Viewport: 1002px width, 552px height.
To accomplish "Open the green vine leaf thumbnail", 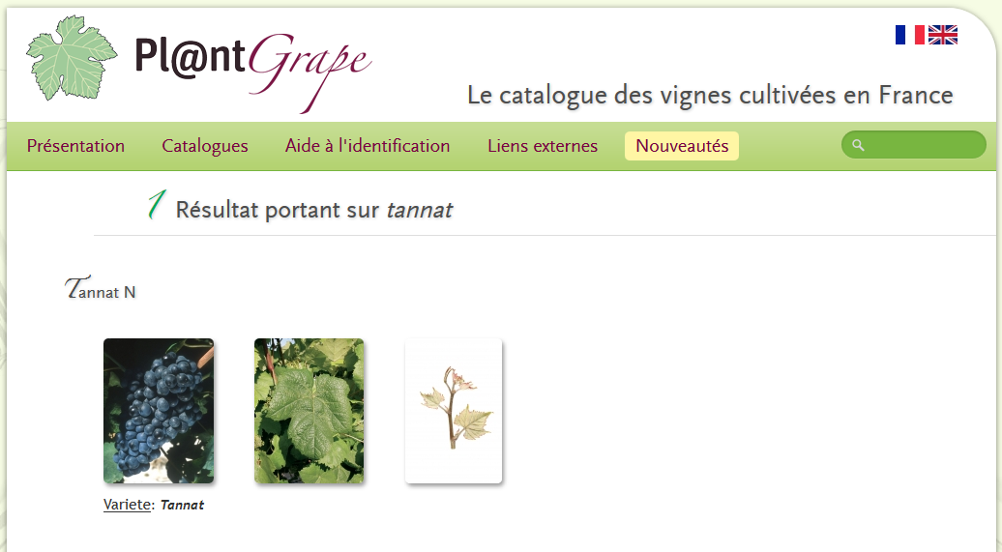I will pyautogui.click(x=309, y=411).
